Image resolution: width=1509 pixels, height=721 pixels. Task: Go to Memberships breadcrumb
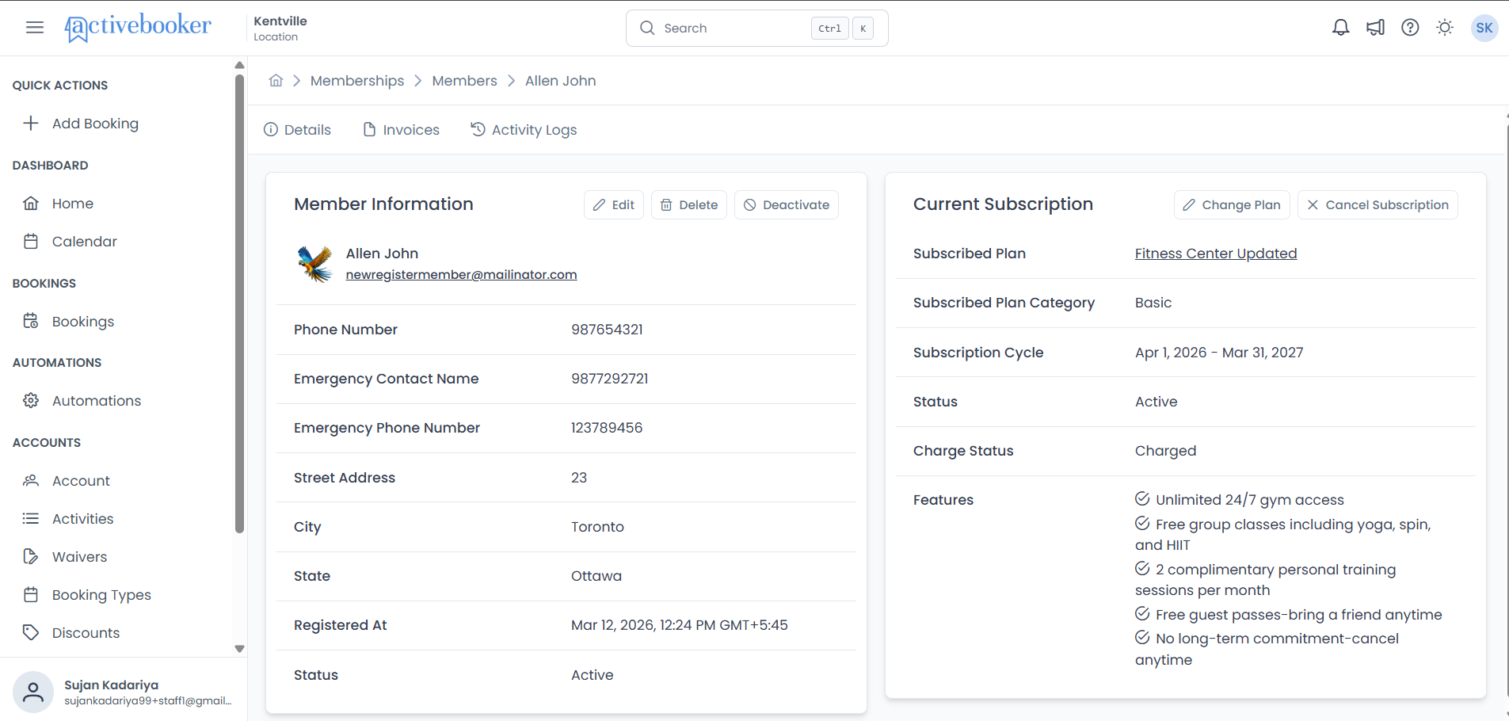point(357,81)
